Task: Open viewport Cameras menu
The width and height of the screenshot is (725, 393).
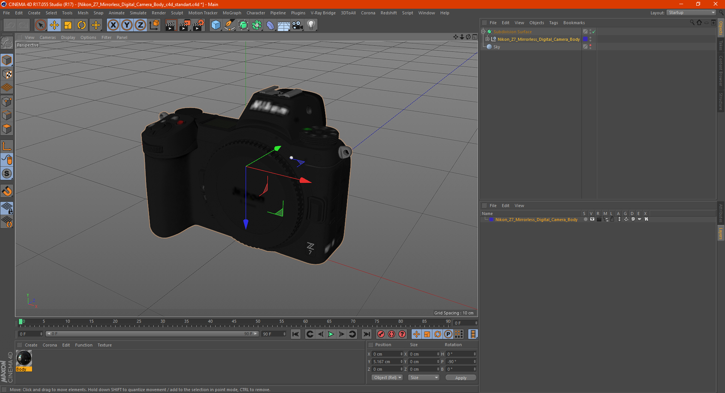Action: pos(48,37)
